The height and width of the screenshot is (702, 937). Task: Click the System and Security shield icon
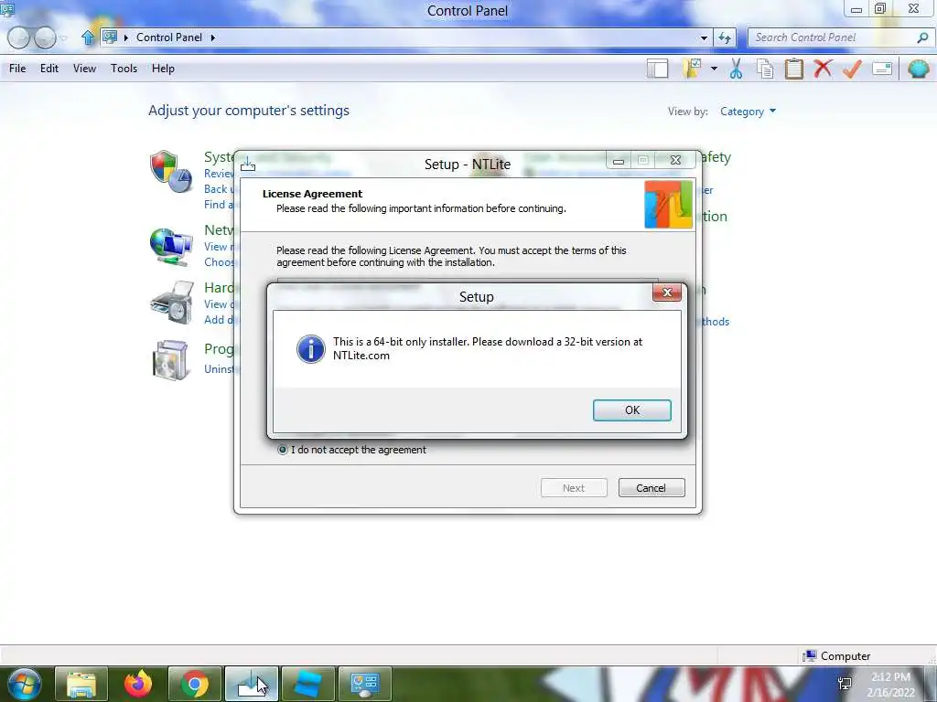click(170, 171)
